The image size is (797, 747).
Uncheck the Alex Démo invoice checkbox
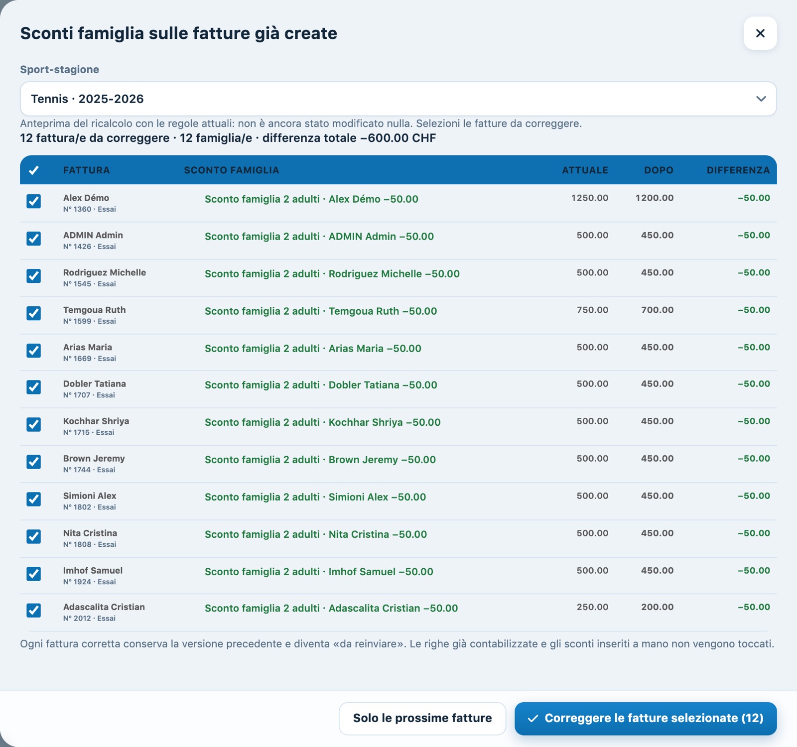pyautogui.click(x=34, y=201)
